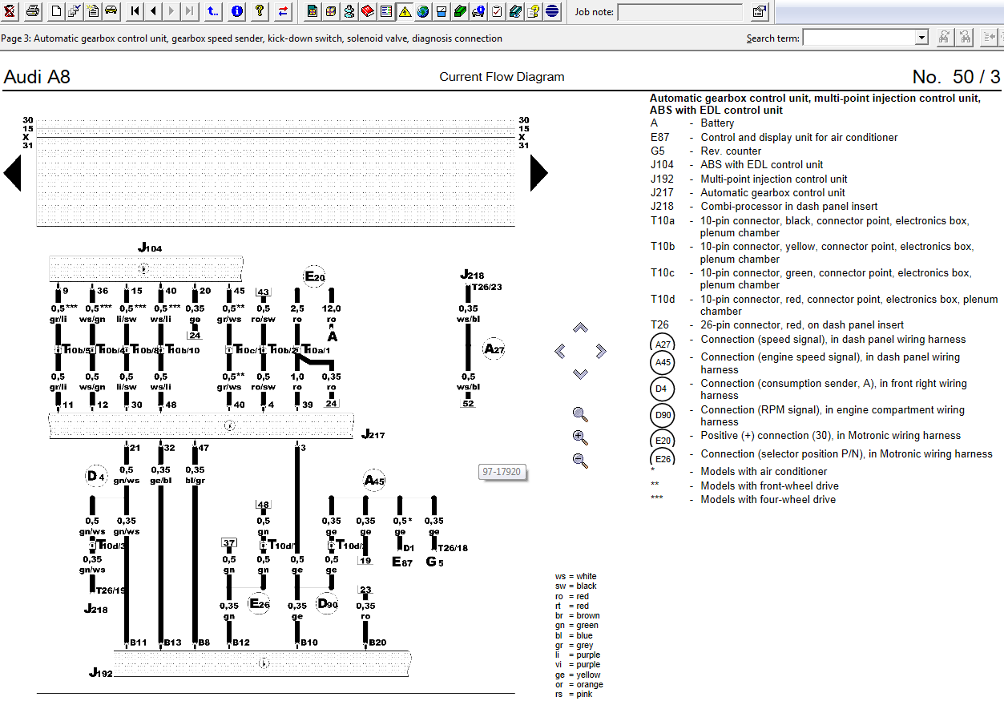Click the technician figure icon
The image size is (1004, 701).
(349, 11)
